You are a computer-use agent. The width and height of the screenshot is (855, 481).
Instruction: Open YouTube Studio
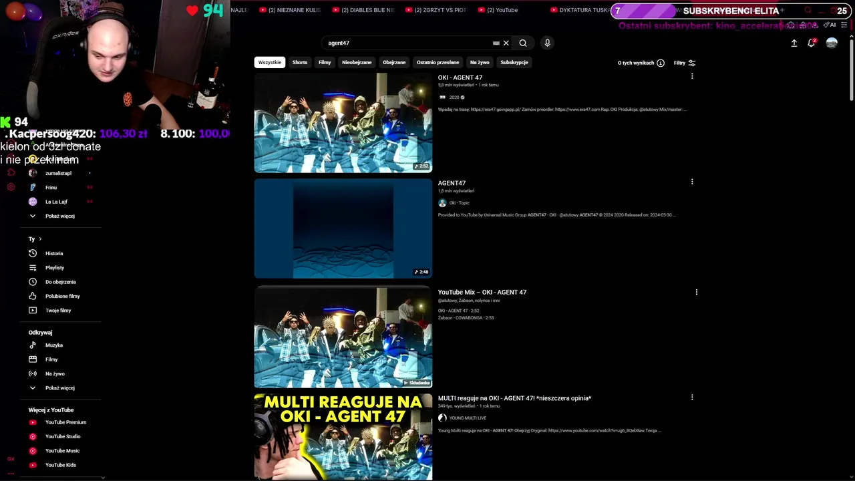click(63, 436)
